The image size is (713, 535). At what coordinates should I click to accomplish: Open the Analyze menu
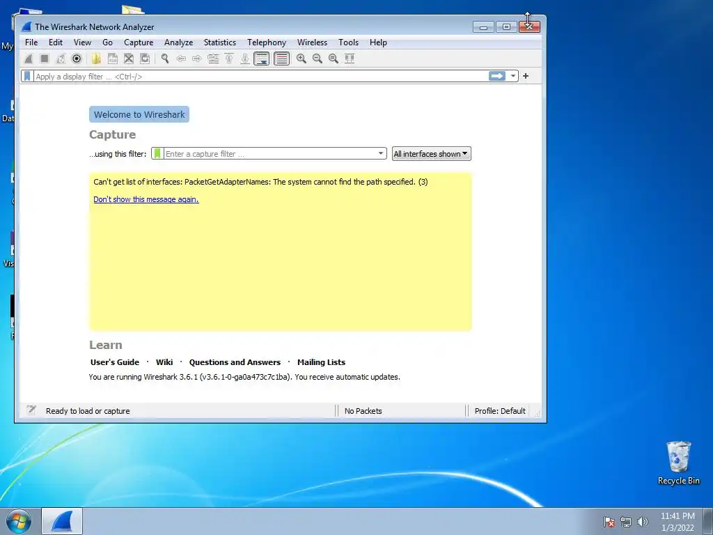point(179,42)
